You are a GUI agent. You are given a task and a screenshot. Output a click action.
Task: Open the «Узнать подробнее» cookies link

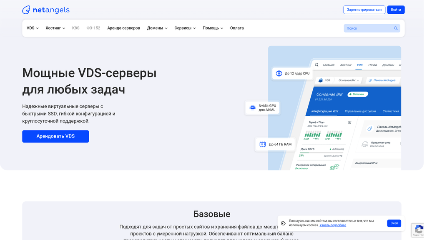pos(332,225)
